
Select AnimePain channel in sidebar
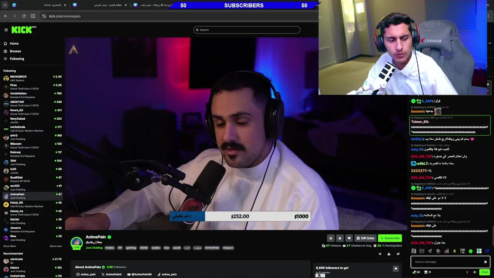(32, 196)
